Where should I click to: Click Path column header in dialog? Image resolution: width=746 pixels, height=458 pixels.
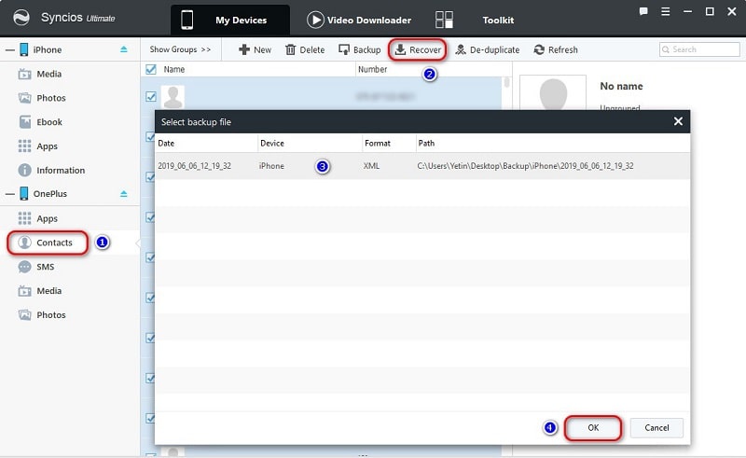pyautogui.click(x=426, y=144)
